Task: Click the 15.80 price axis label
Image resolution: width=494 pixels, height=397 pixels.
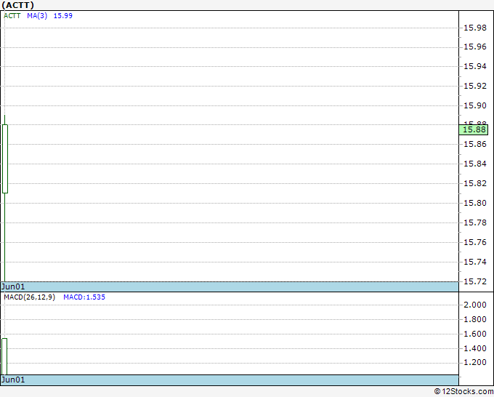Action: tap(475, 203)
